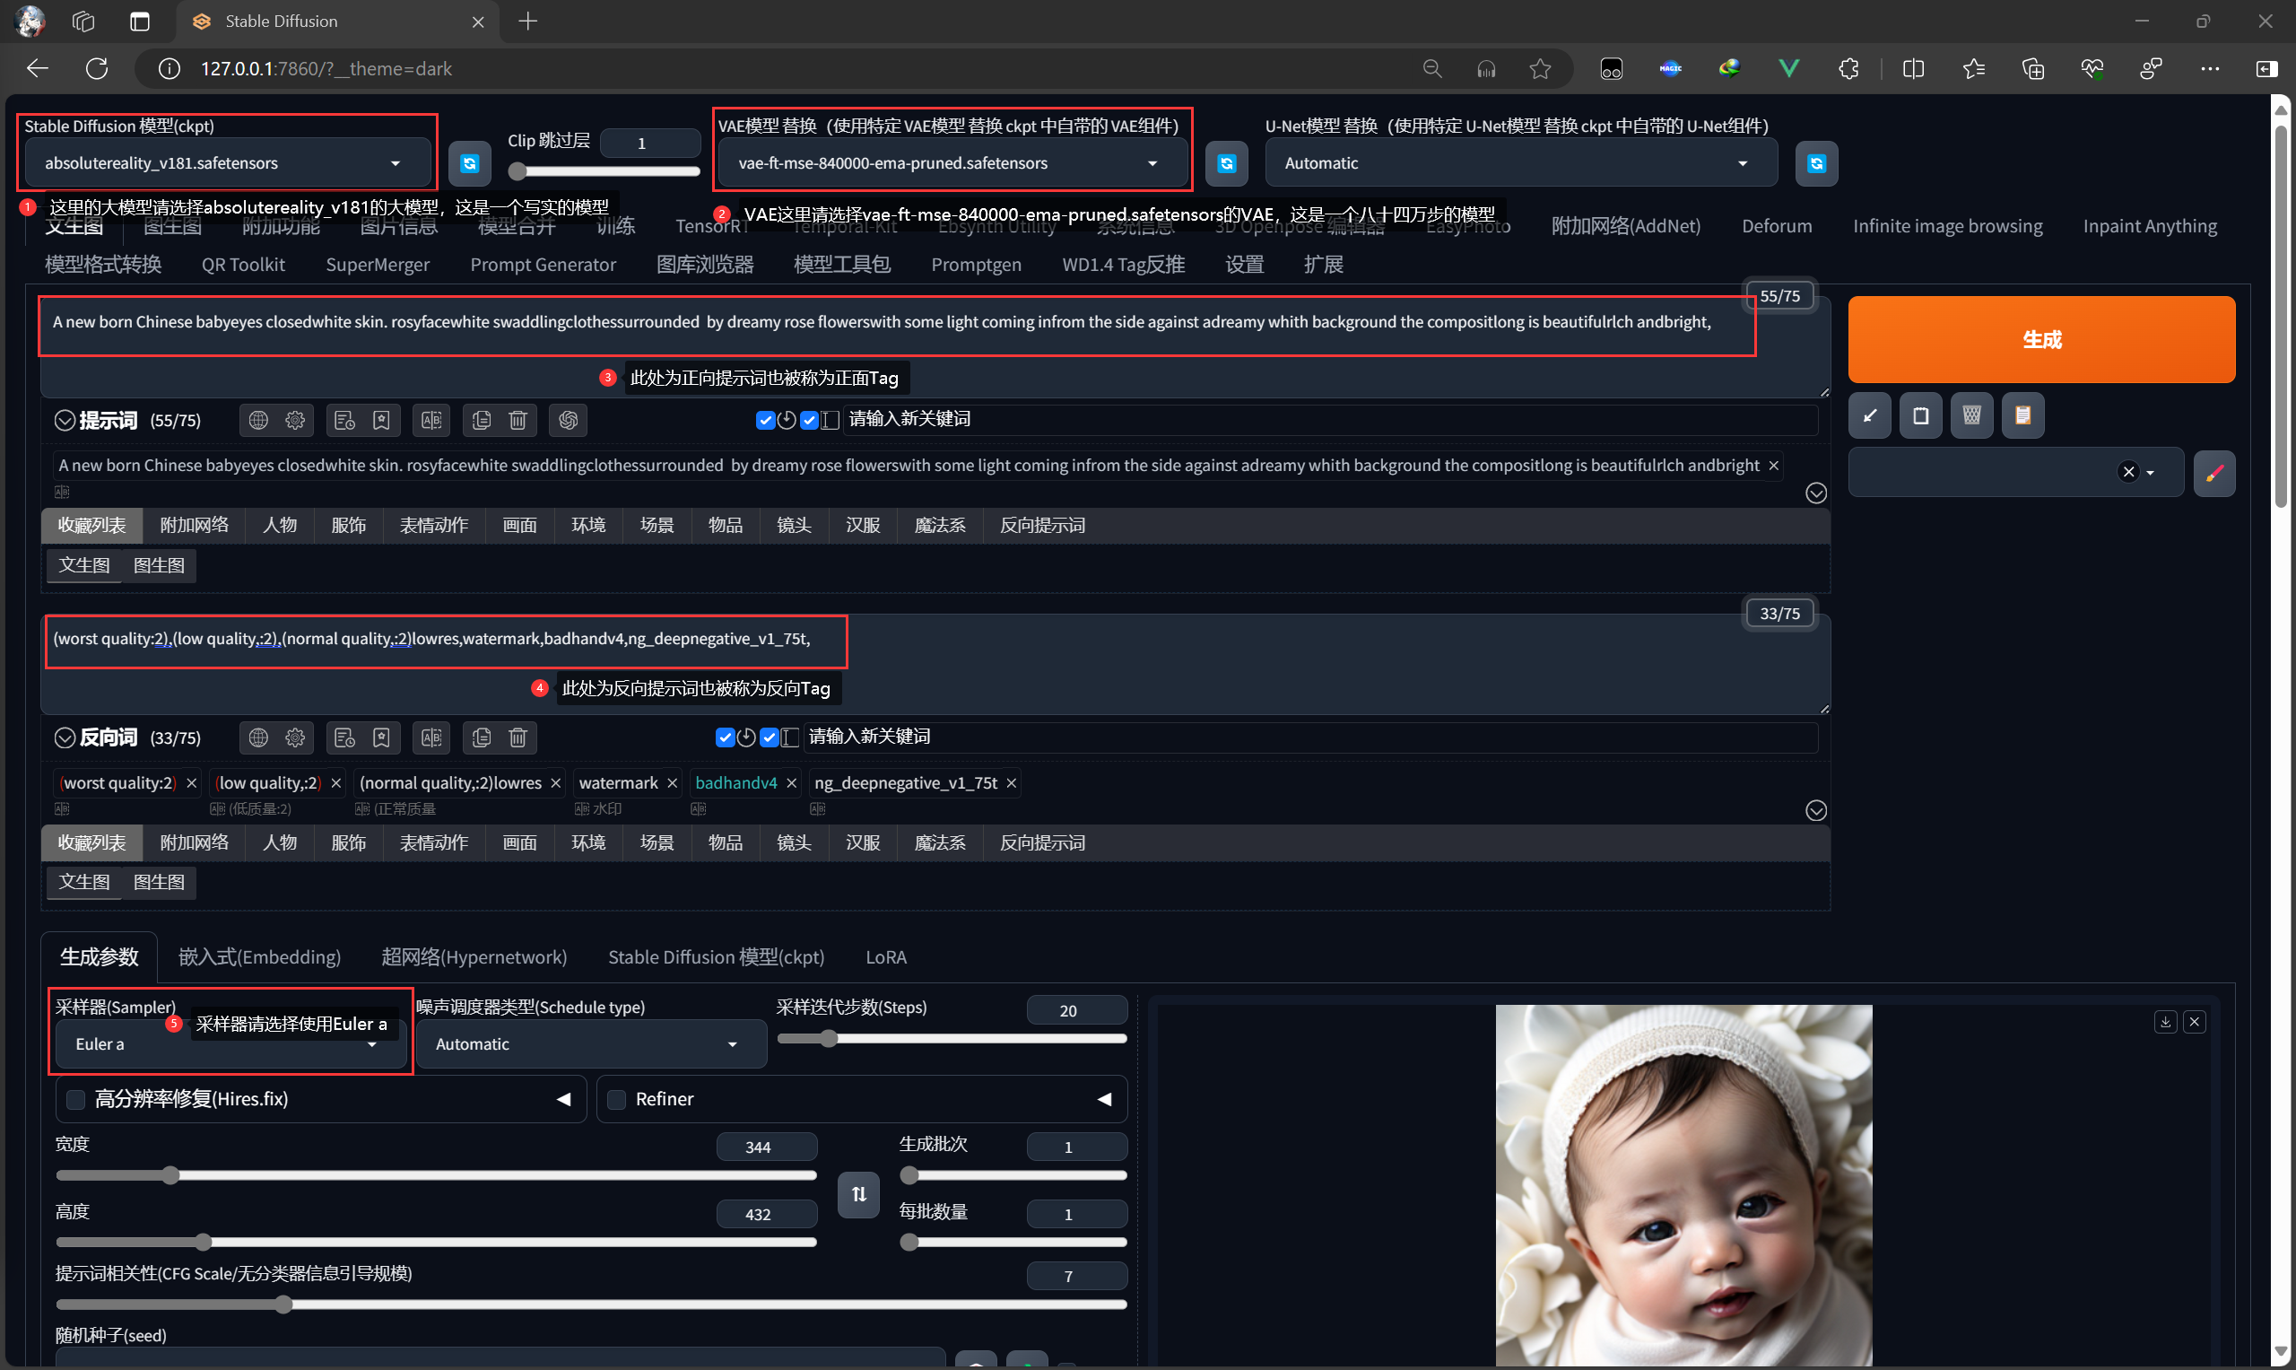Switch to the WD1.4 Tag反推 tab

click(1123, 265)
